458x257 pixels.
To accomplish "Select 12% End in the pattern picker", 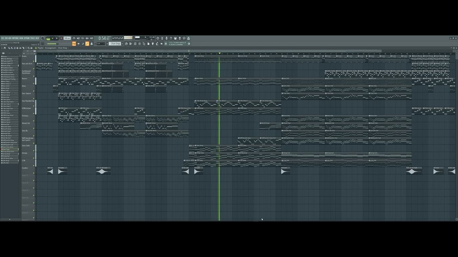I will (10, 163).
